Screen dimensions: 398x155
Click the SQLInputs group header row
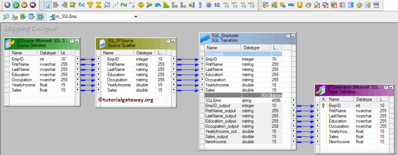(243, 54)
